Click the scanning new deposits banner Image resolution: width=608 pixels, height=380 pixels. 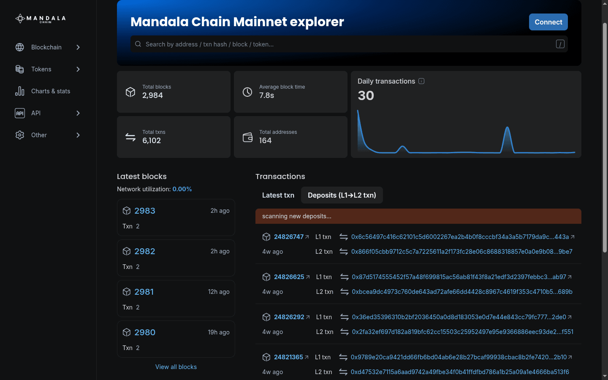(x=418, y=216)
